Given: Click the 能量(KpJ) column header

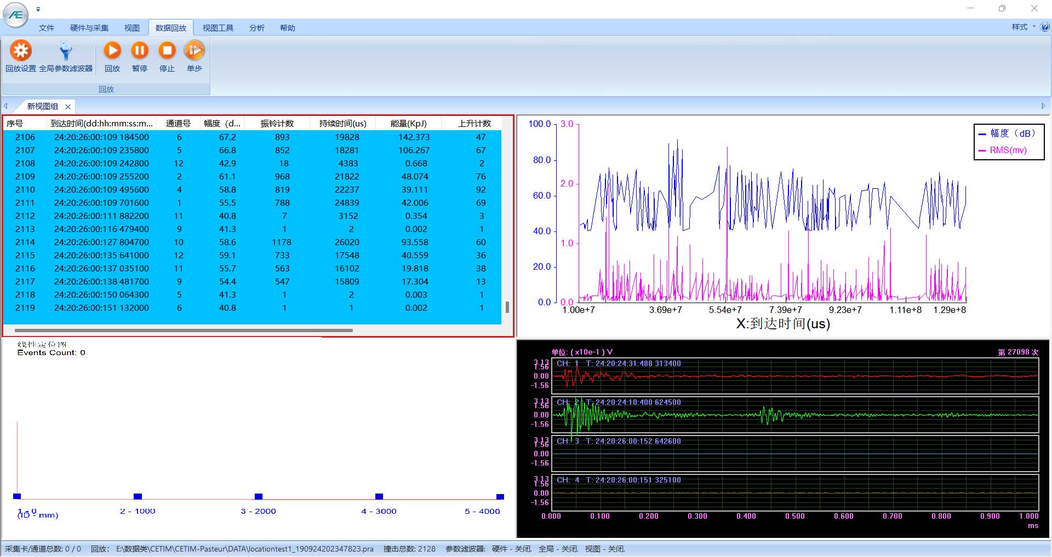Looking at the screenshot, I should (409, 123).
